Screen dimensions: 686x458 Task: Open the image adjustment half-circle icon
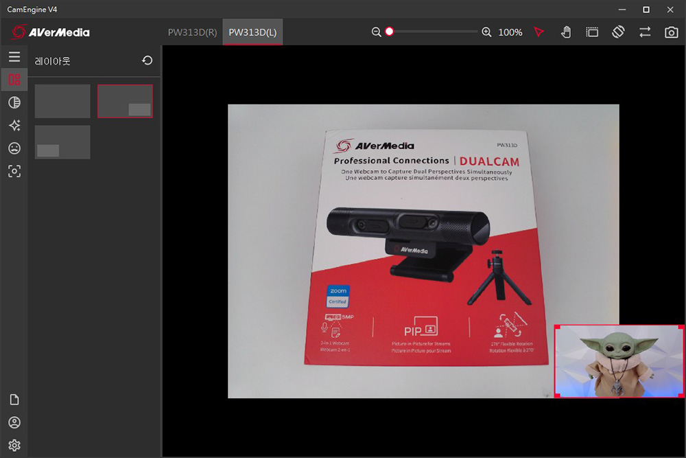(x=14, y=102)
